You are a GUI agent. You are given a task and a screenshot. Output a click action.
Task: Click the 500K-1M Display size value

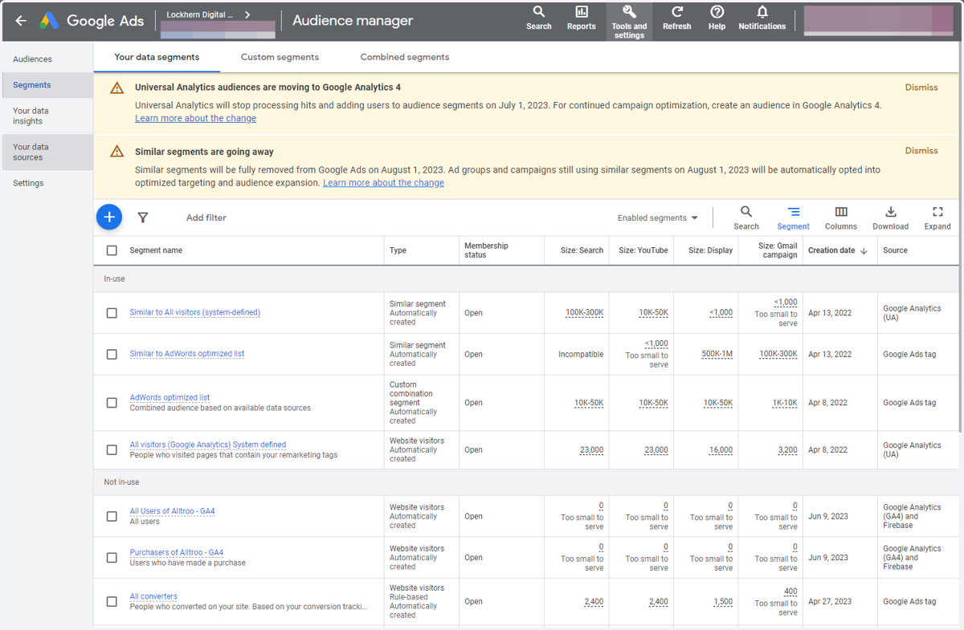pyautogui.click(x=717, y=354)
